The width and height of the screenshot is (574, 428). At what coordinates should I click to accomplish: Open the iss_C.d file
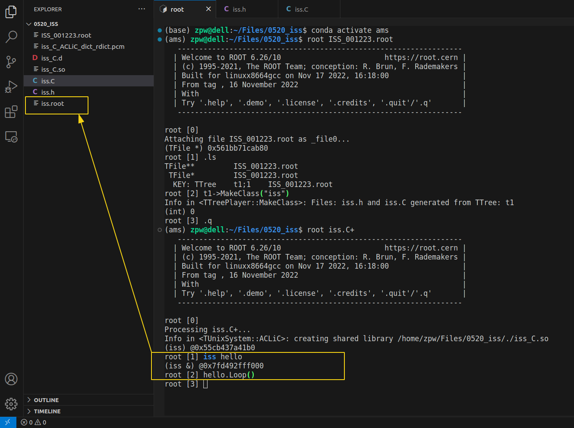(89, 58)
